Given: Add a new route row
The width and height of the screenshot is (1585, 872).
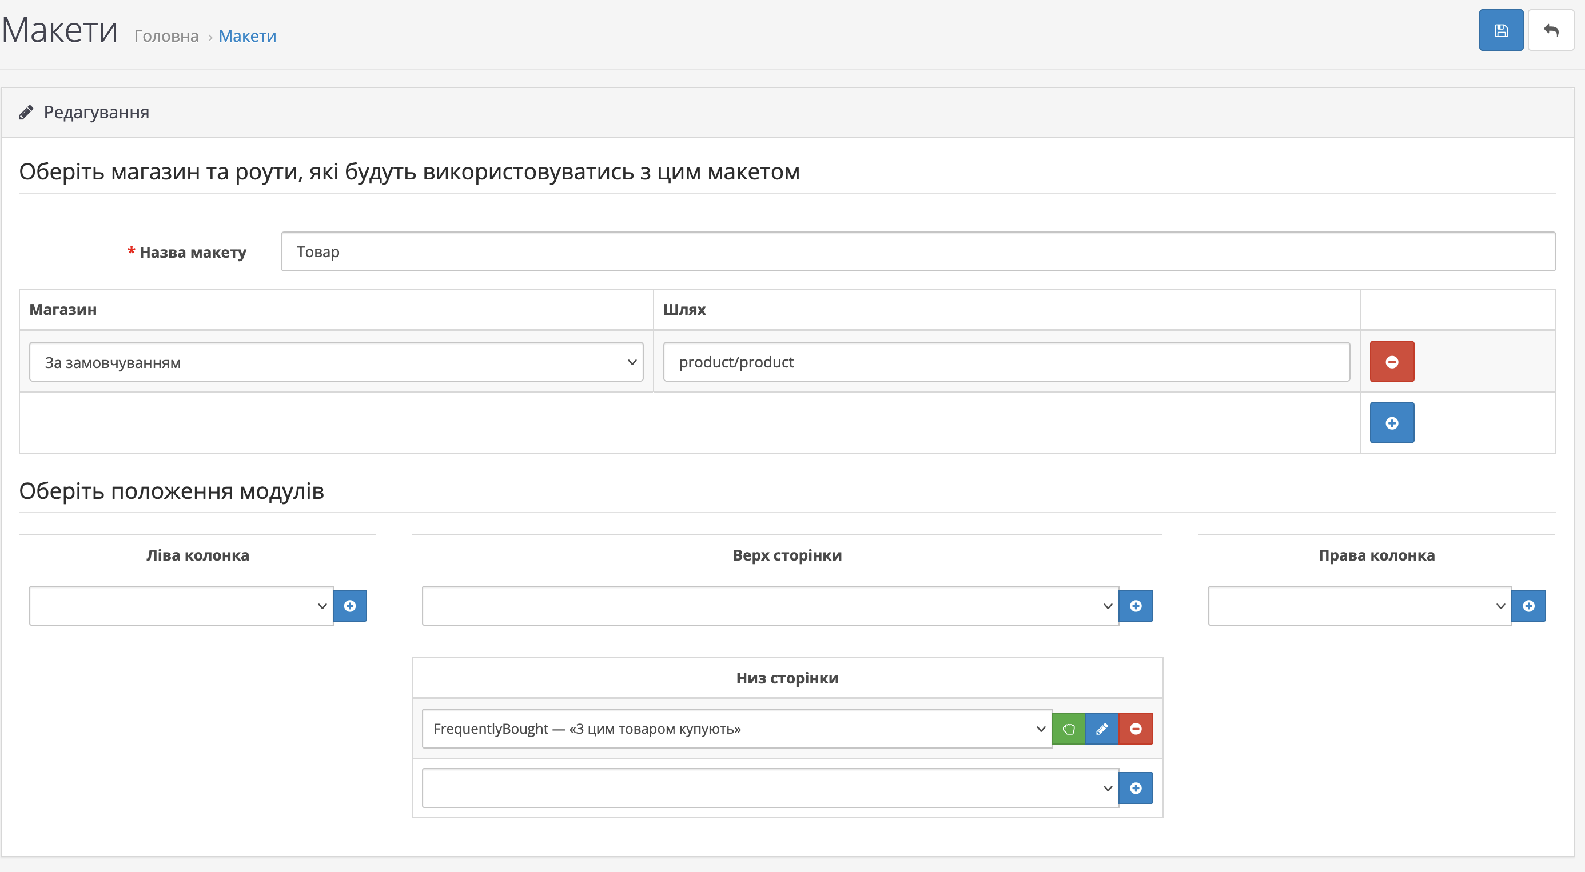Looking at the screenshot, I should 1392,423.
